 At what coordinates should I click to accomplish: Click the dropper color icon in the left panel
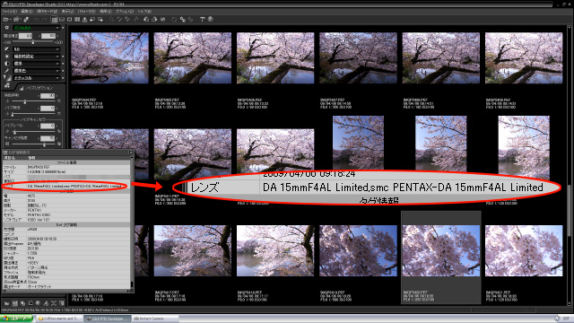point(6,71)
